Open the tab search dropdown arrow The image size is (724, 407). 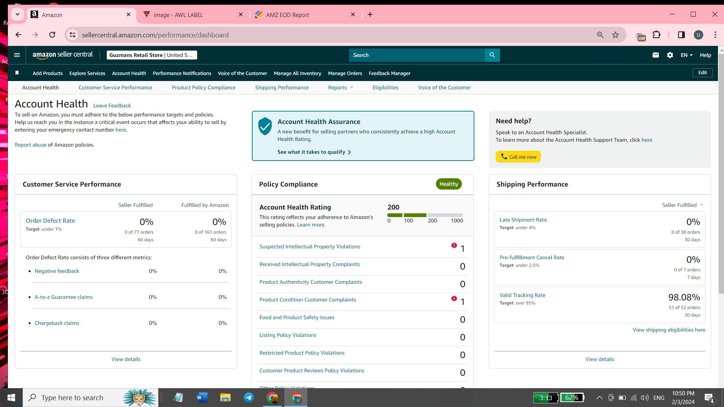coord(17,14)
